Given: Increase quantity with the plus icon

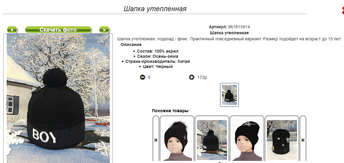Looking at the screenshot, I should 191,77.
